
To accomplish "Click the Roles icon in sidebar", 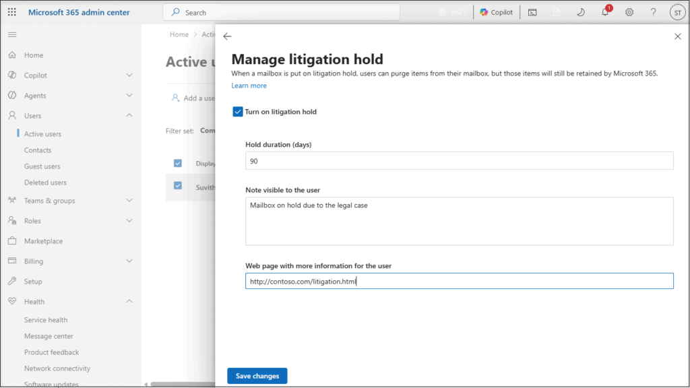I will [12, 221].
